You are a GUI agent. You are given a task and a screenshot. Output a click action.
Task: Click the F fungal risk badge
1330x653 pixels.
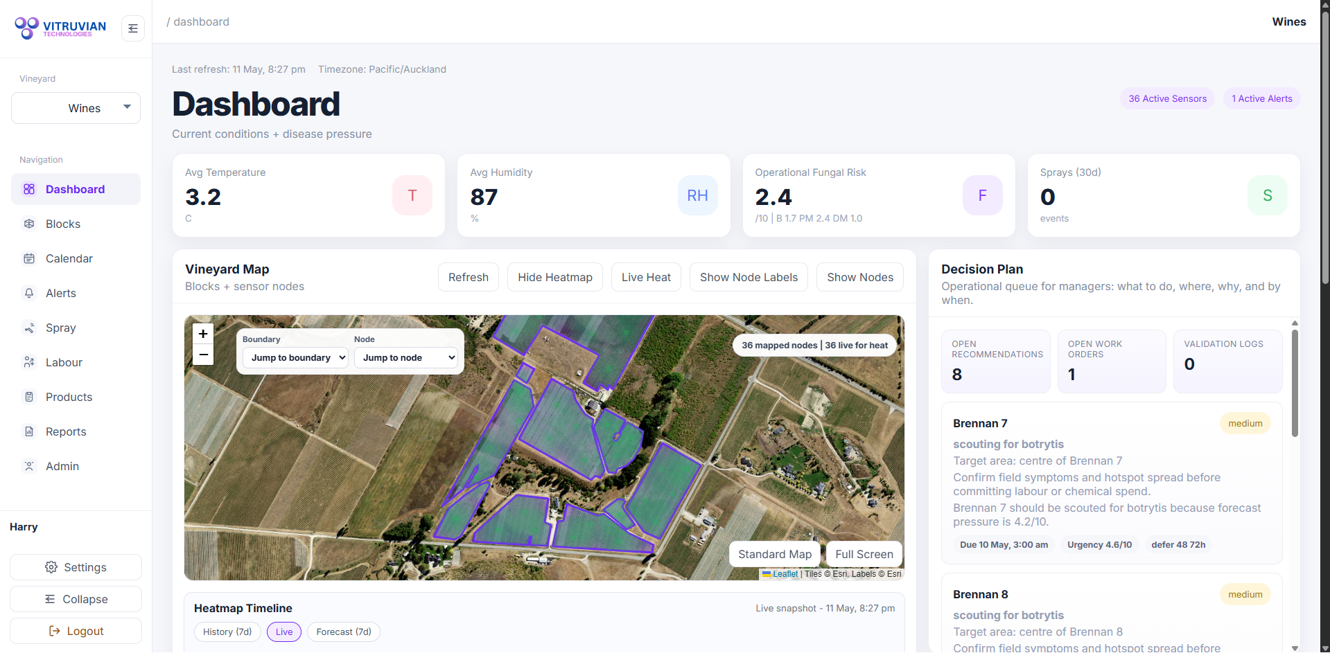click(982, 195)
